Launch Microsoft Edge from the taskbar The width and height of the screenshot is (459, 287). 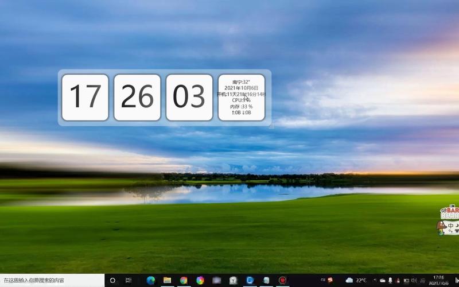coord(151,280)
